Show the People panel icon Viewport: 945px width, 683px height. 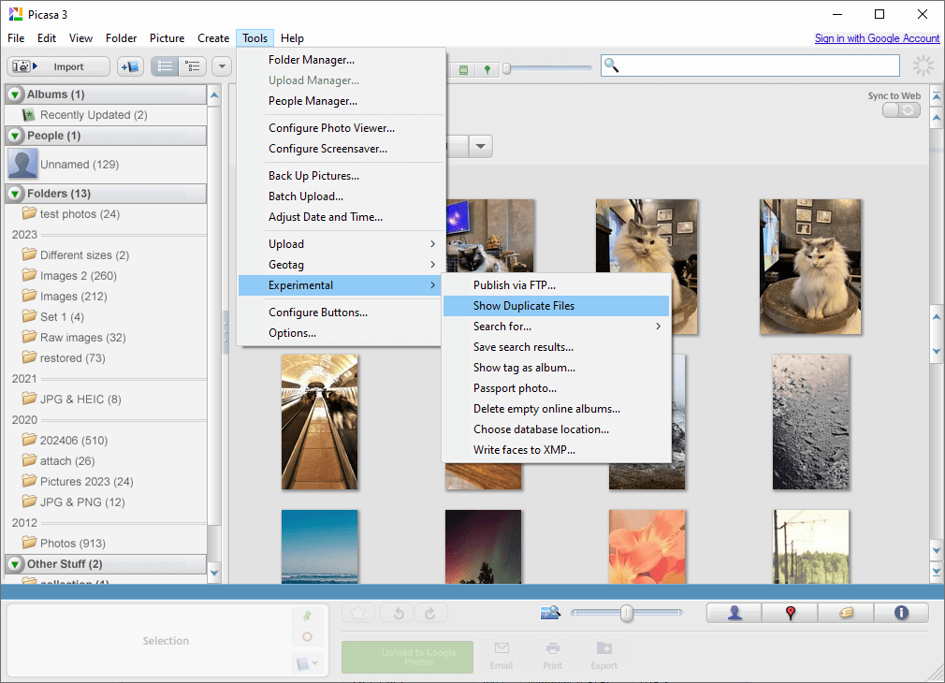pyautogui.click(x=734, y=613)
